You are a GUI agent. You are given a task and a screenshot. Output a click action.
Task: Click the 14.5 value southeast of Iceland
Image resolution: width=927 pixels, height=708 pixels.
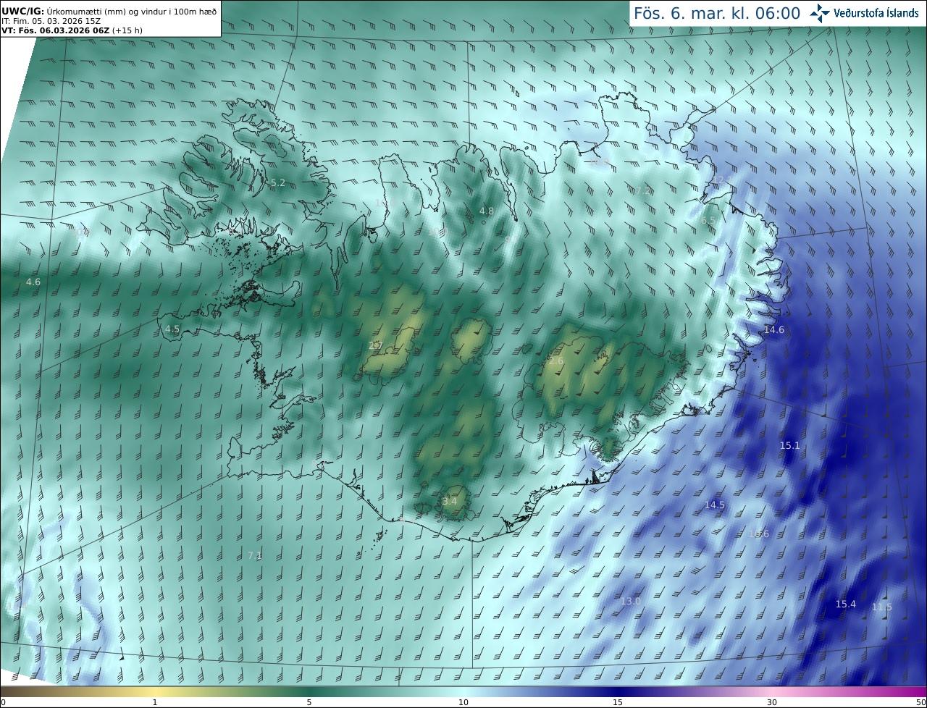[715, 505]
